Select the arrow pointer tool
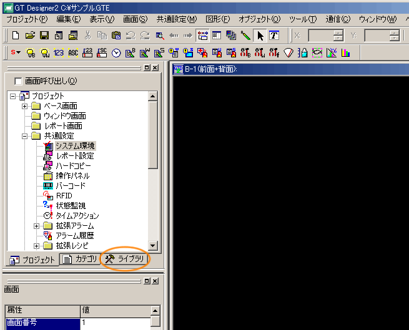 (260, 36)
